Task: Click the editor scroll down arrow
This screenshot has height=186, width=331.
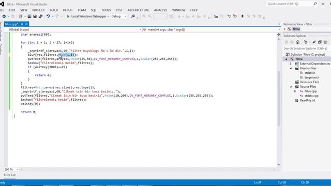Action: [x=279, y=165]
